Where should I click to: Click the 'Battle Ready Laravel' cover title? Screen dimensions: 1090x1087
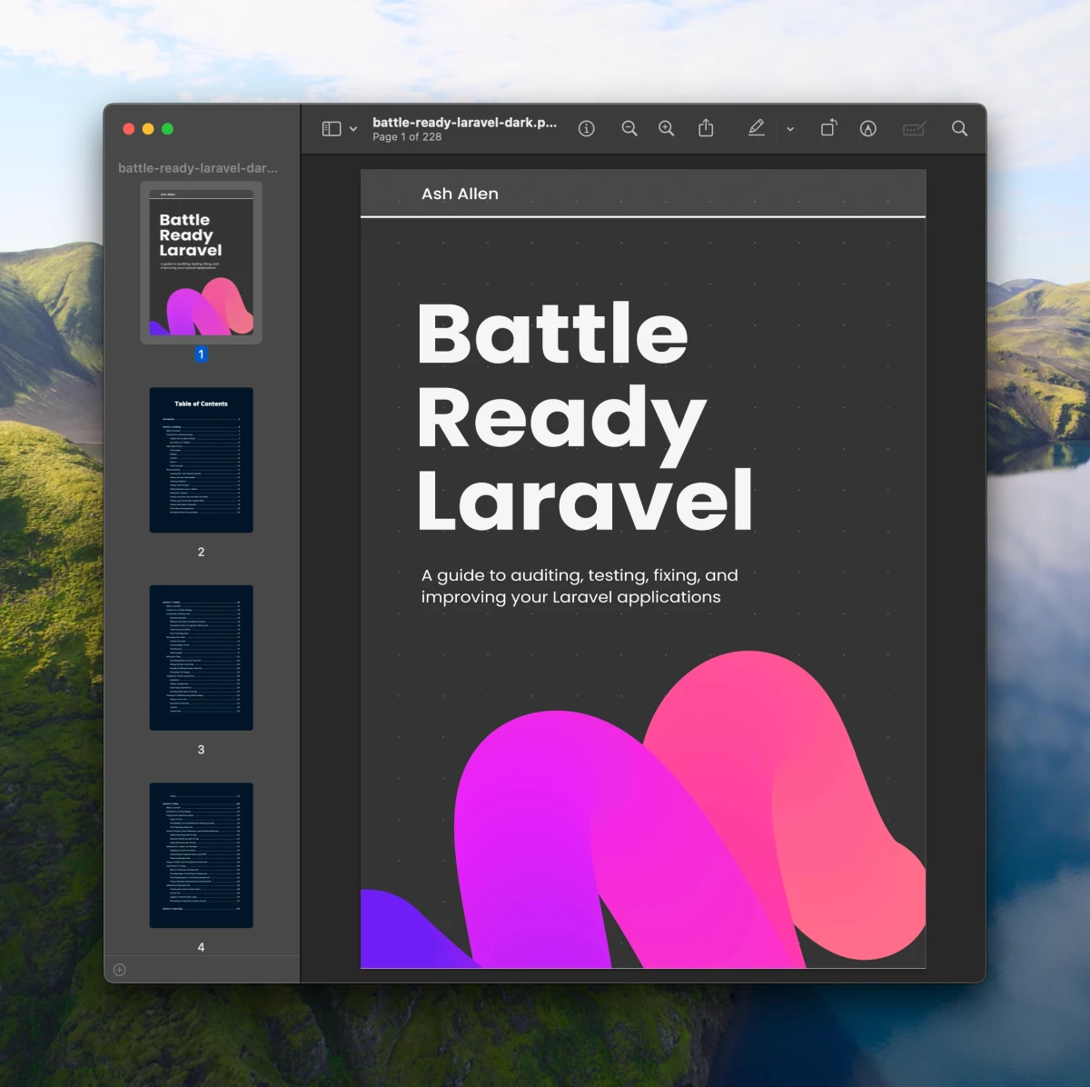[585, 416]
